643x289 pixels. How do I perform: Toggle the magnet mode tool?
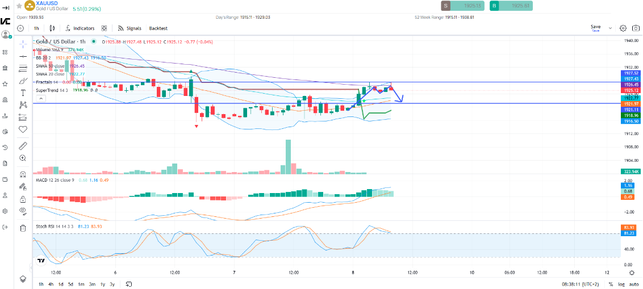tap(23, 174)
